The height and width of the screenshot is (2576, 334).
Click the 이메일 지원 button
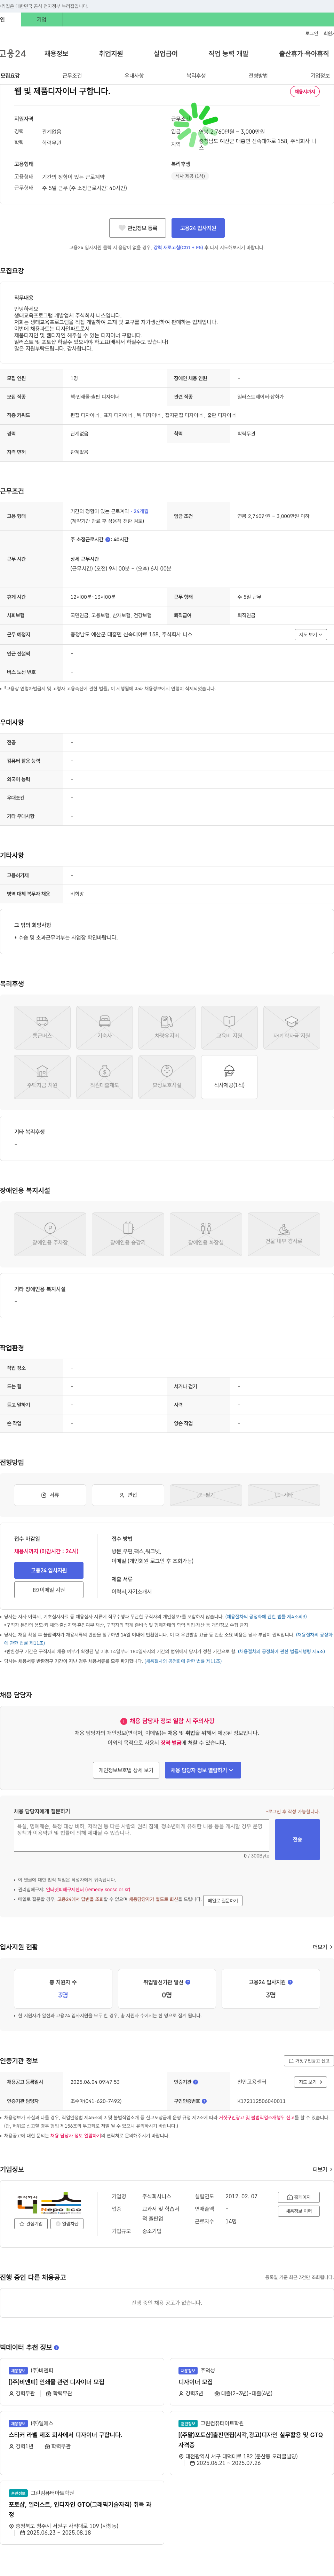pos(49,1590)
